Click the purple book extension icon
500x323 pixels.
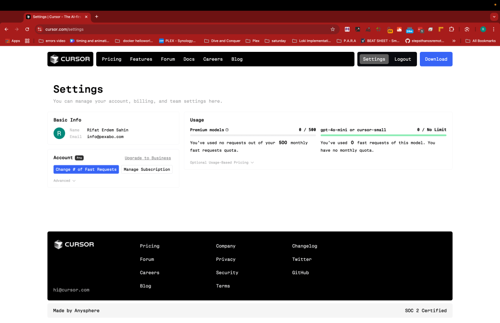pos(347,29)
